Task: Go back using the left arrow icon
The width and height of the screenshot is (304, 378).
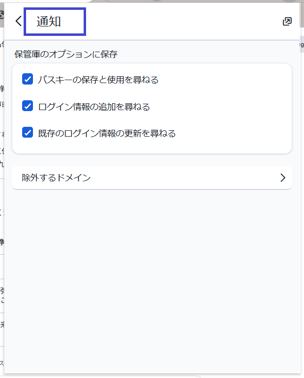Action: [x=18, y=21]
